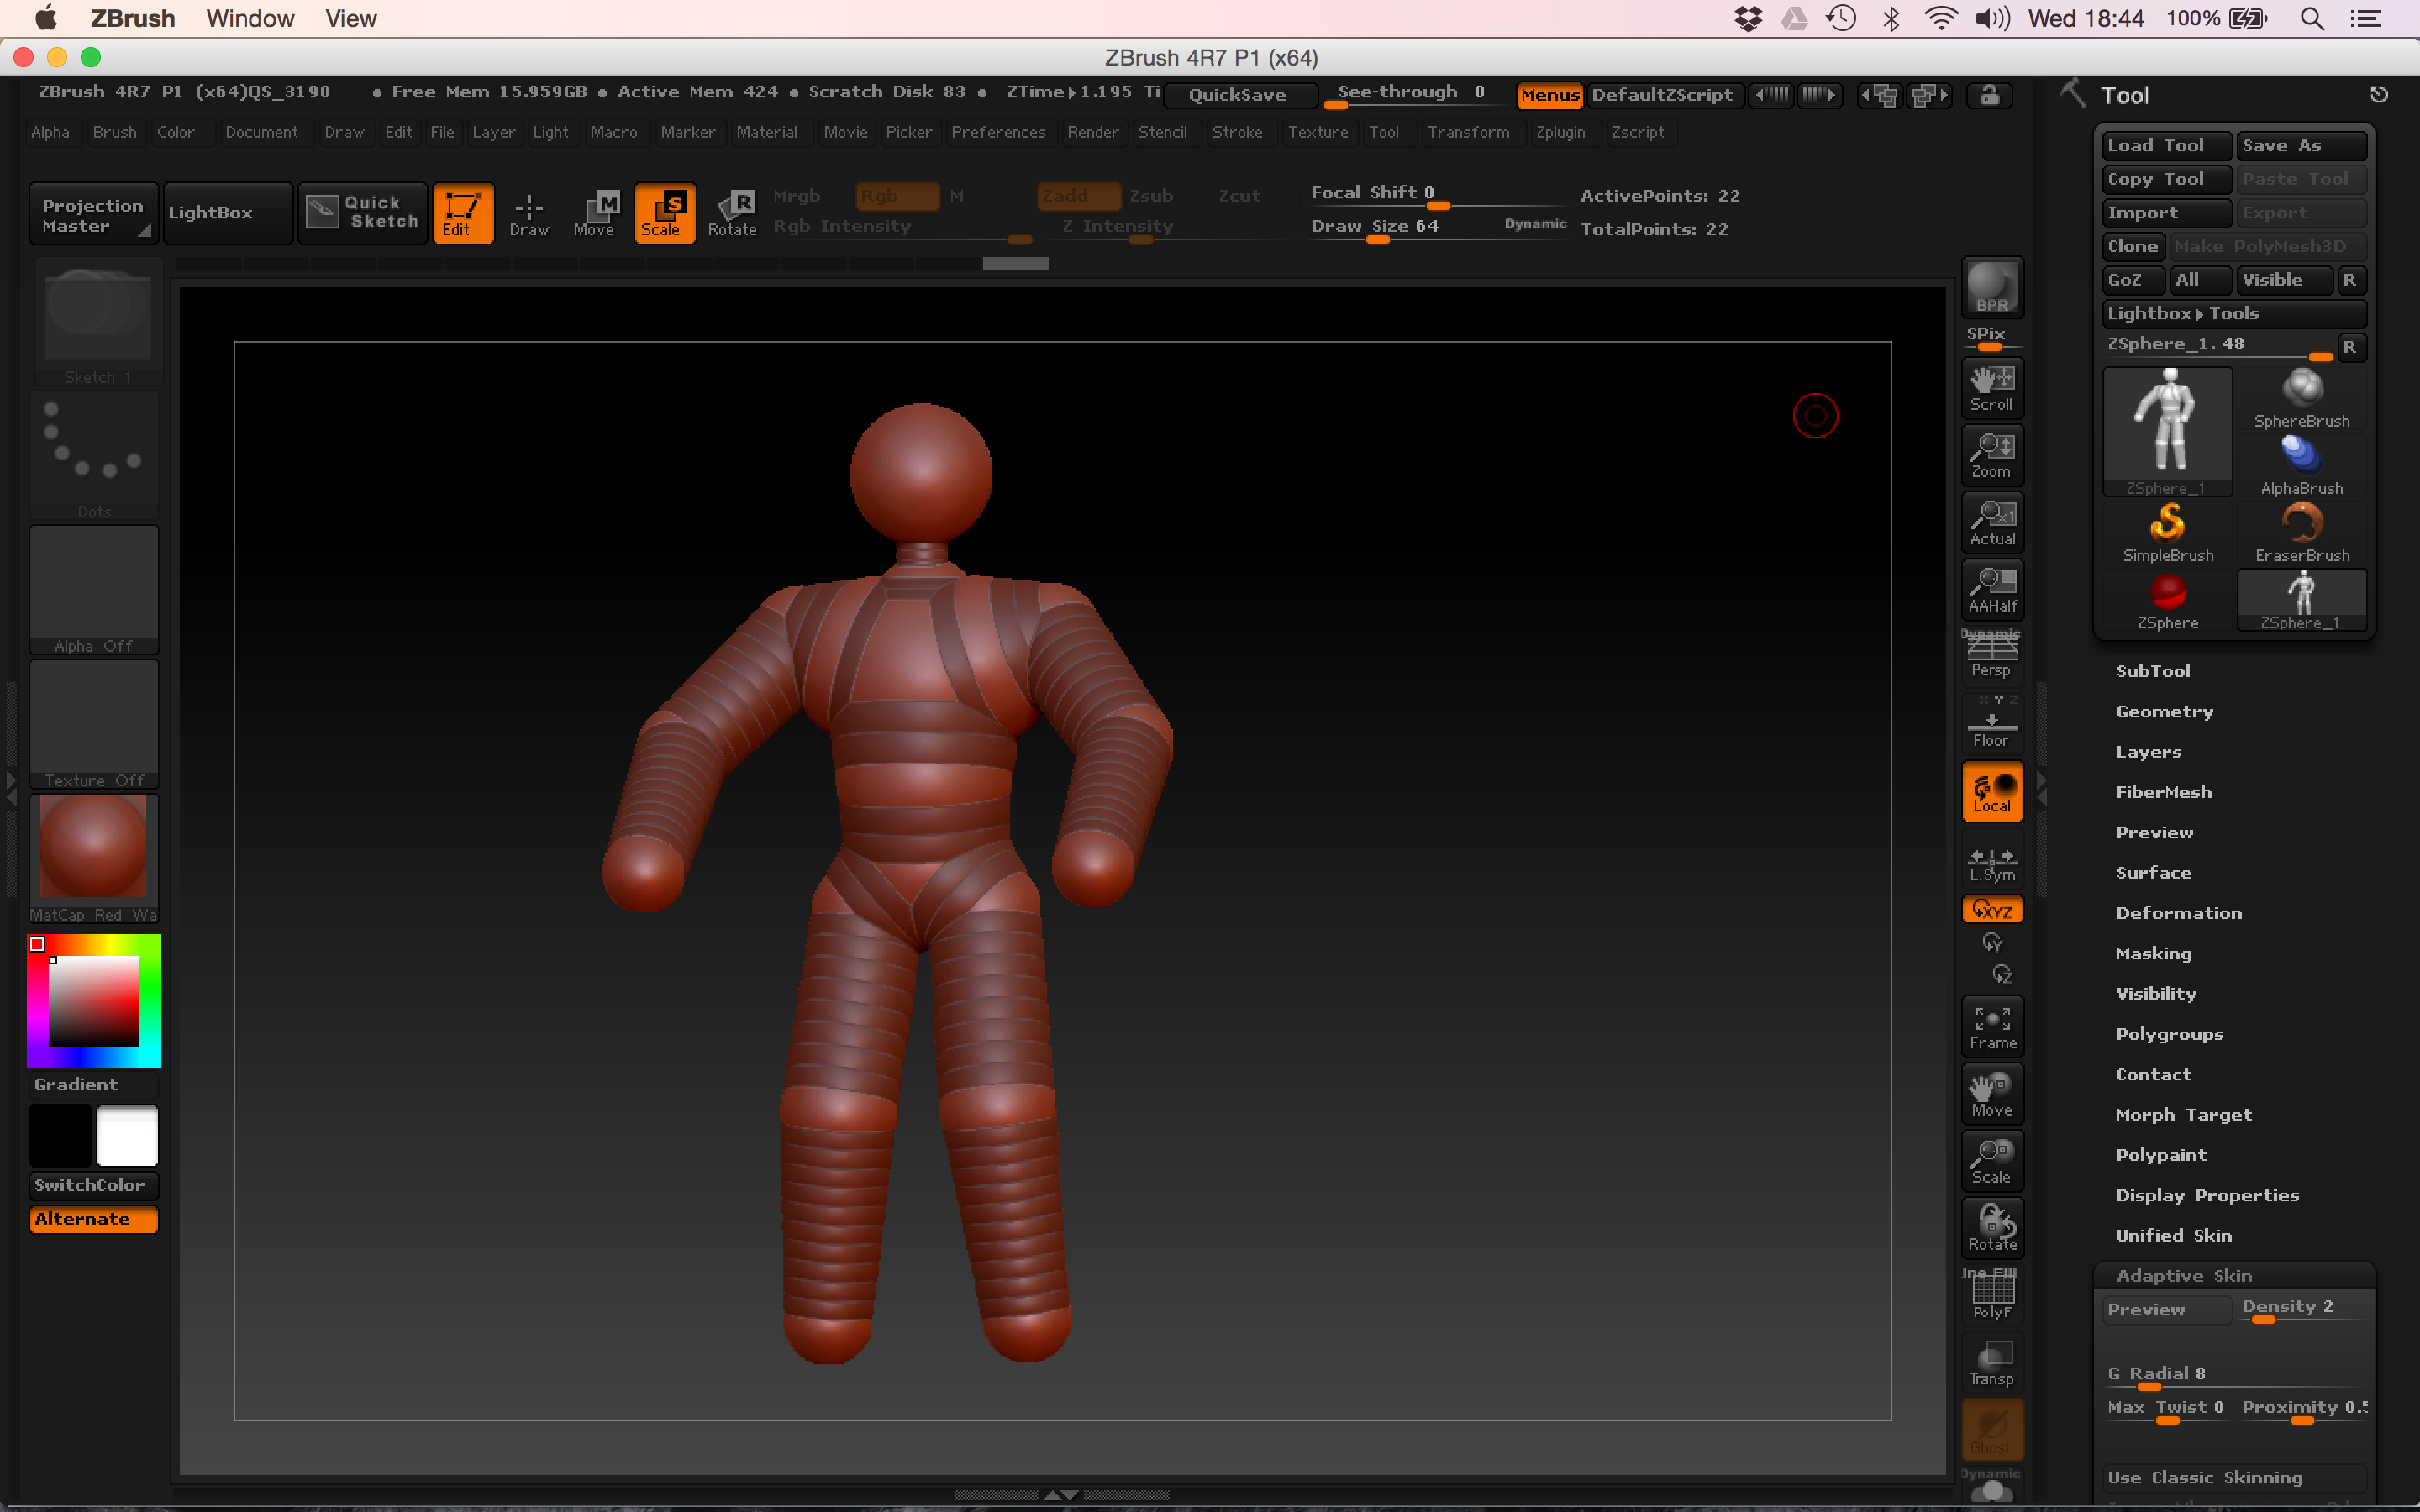Click the Quick Sketch icon
The height and width of the screenshot is (1512, 2420).
coord(362,212)
